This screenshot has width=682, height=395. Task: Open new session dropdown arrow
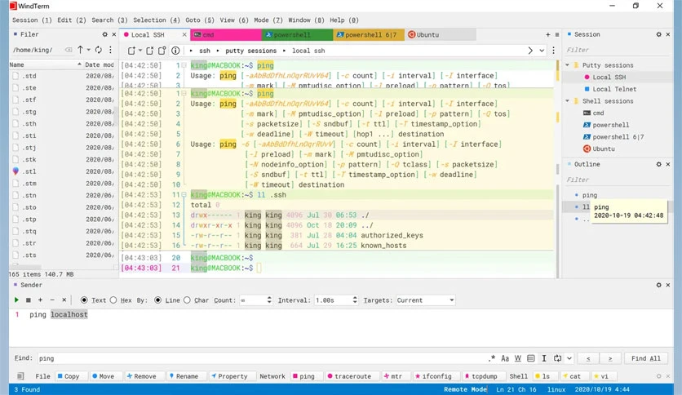pyautogui.click(x=140, y=51)
